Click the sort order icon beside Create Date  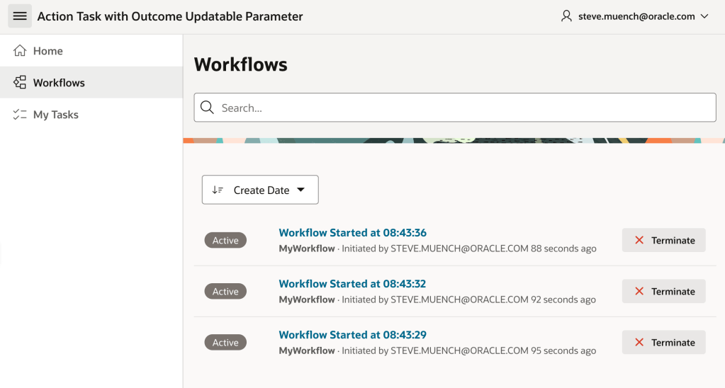(218, 190)
